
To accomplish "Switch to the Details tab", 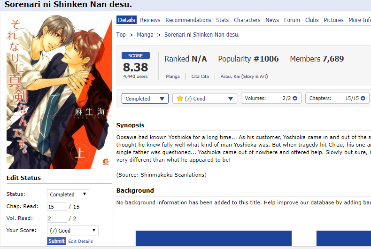I will click(x=127, y=20).
